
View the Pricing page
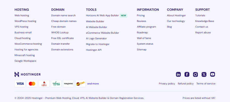pos(141,15)
